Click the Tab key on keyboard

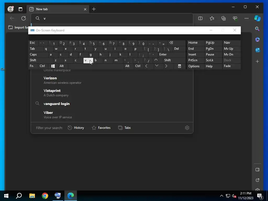[x=36, y=49]
